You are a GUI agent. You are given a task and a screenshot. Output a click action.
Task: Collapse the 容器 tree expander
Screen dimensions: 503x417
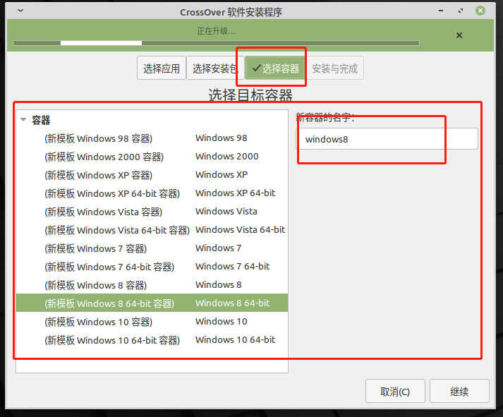23,120
